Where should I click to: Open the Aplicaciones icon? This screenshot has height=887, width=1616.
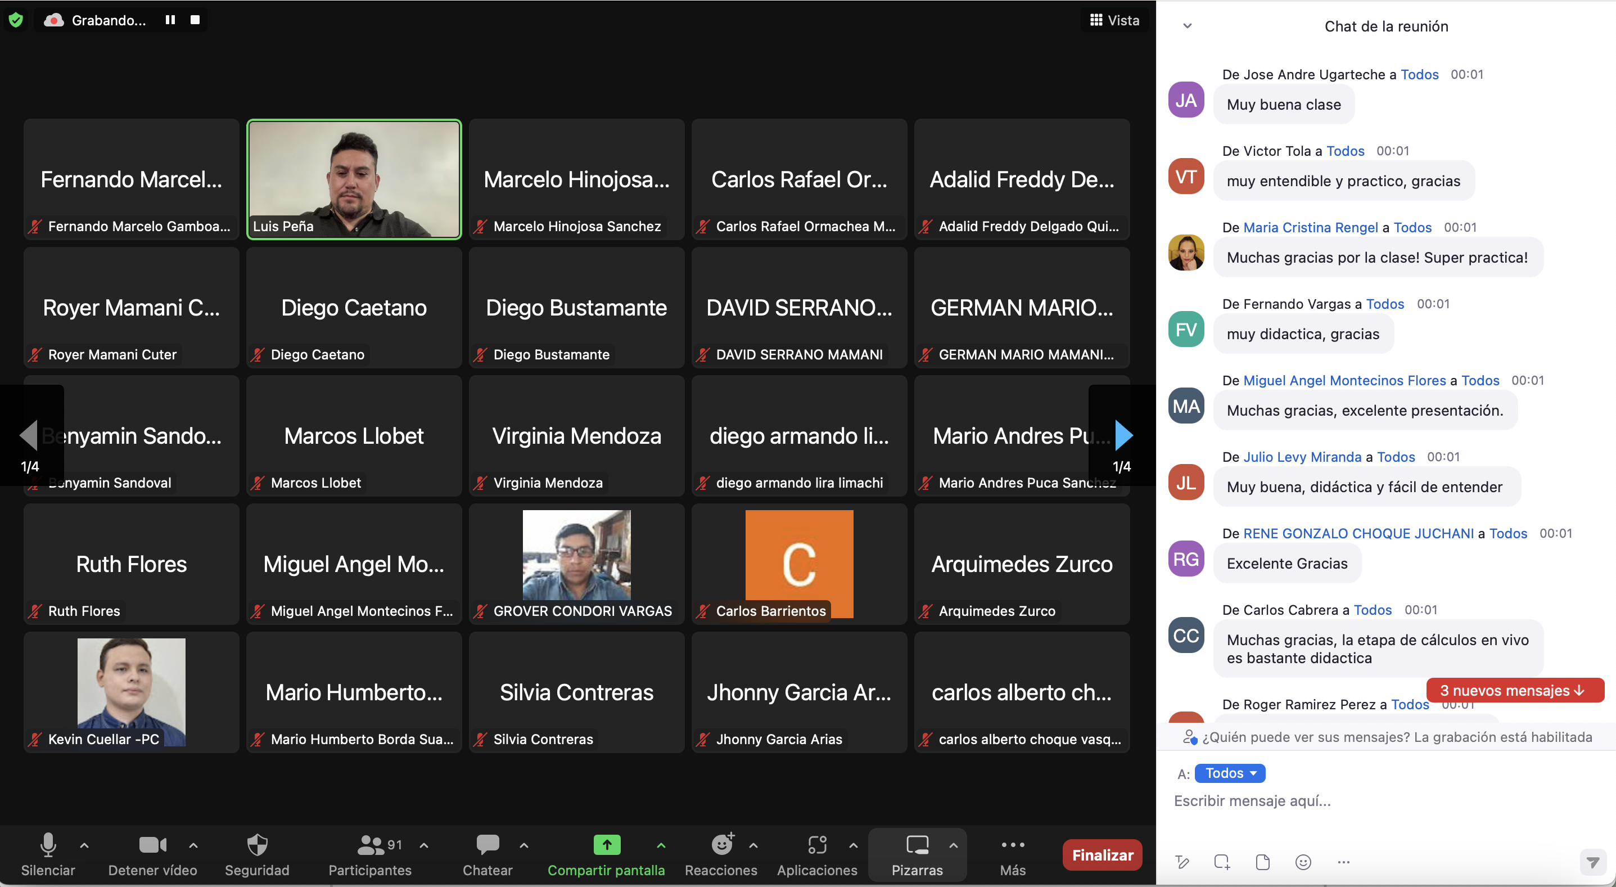pyautogui.click(x=817, y=845)
